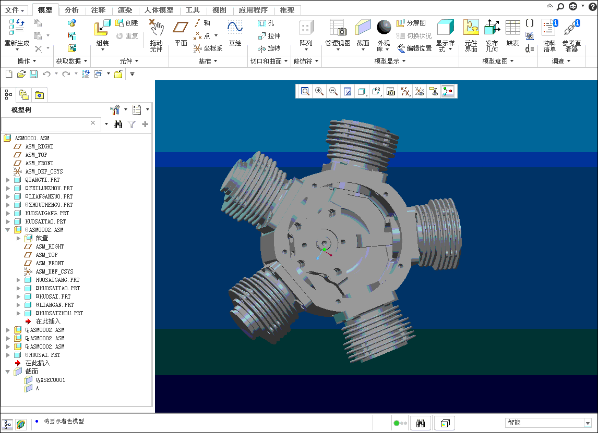Image resolution: width=598 pixels, height=433 pixels.
Task: Open the 模型显示 group dropdown
Action: tap(390, 61)
